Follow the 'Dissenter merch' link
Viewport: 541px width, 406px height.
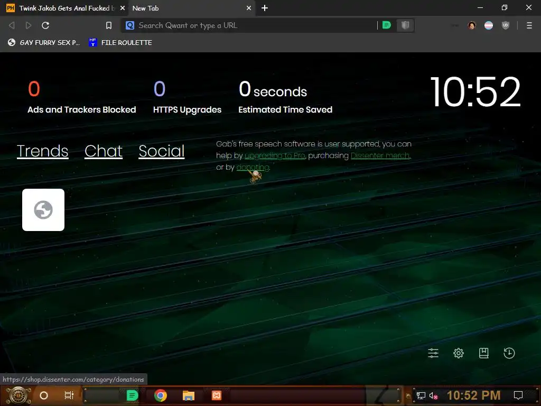[380, 156]
